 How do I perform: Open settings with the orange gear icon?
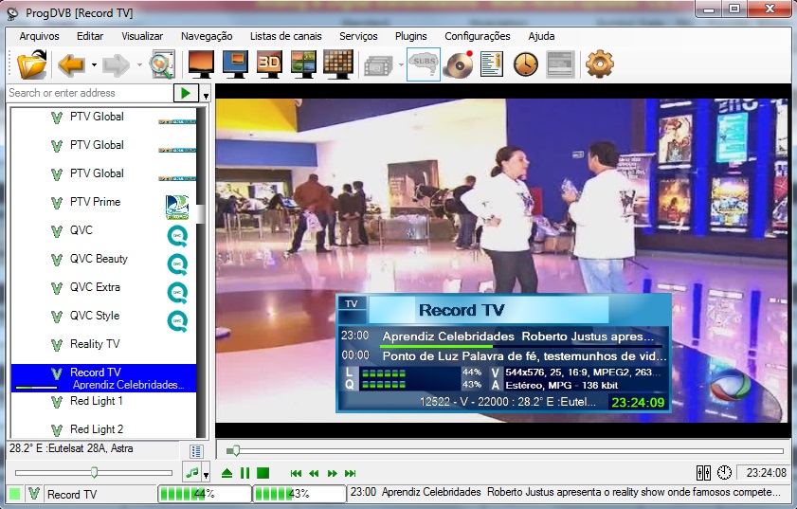coord(600,64)
